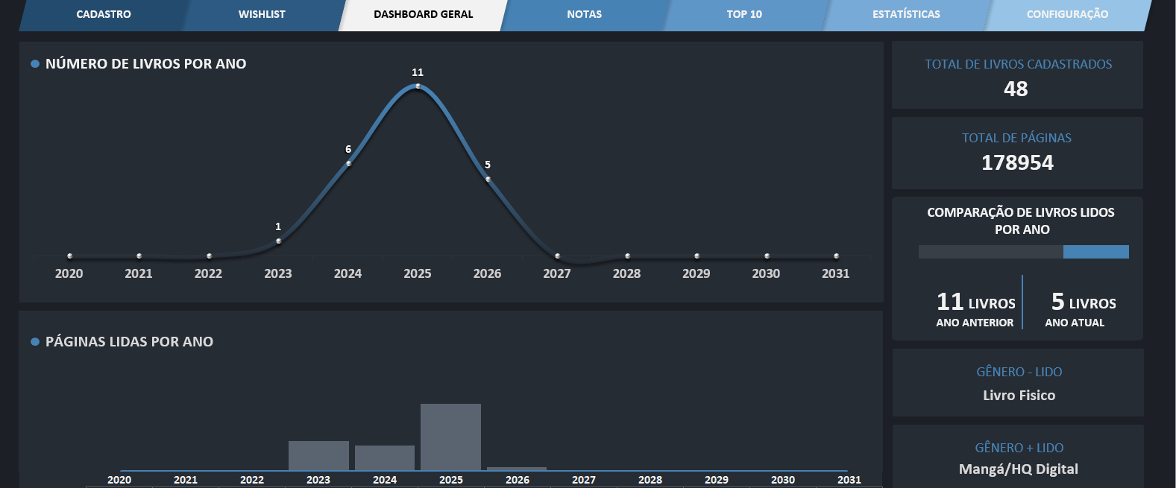Click the 2026 data point on the line chart
Screen dimensions: 1176x488
[488, 179]
